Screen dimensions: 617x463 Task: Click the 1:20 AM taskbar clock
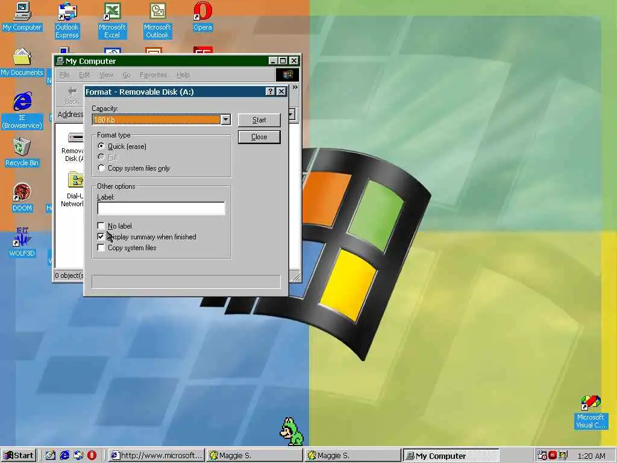pyautogui.click(x=592, y=456)
